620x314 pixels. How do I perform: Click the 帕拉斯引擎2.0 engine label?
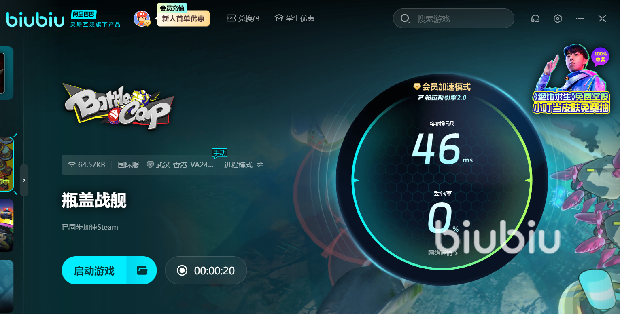click(442, 97)
